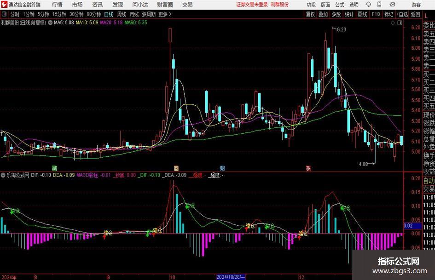The width and height of the screenshot is (435, 280).
Task: Click the 统计 statistics button
Action: pyautogui.click(x=349, y=14)
